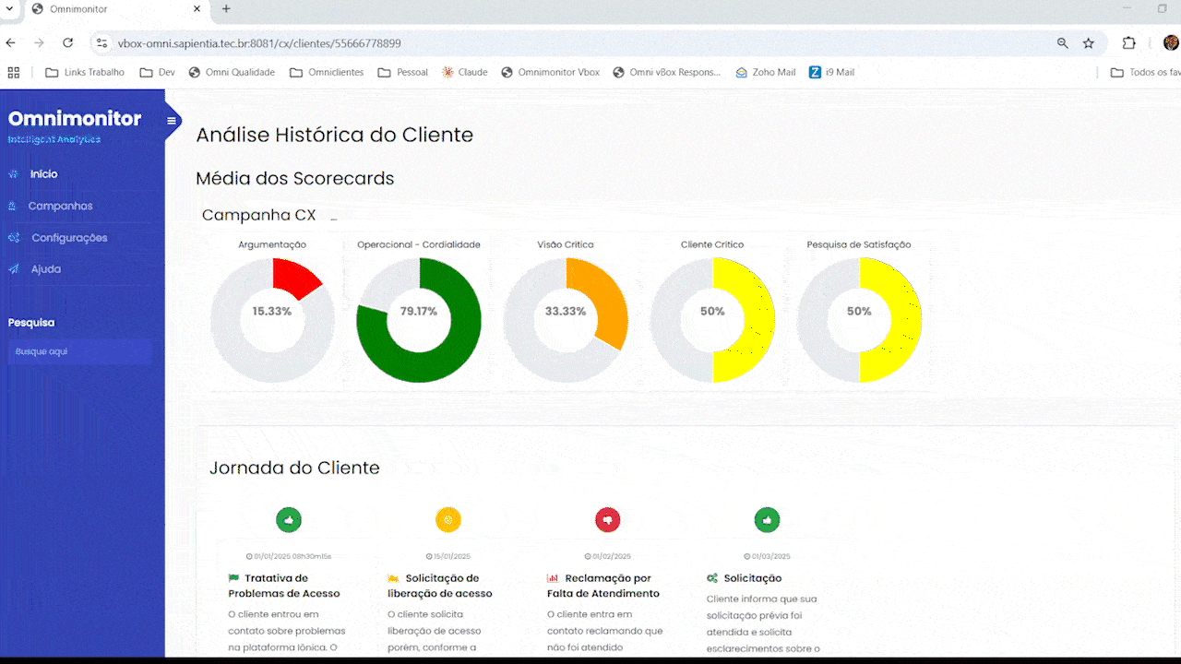
Task: Open the apps grid icon in bookmarks bar
Action: [14, 72]
